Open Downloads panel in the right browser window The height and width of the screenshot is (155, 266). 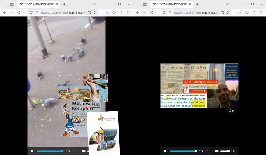240,12
